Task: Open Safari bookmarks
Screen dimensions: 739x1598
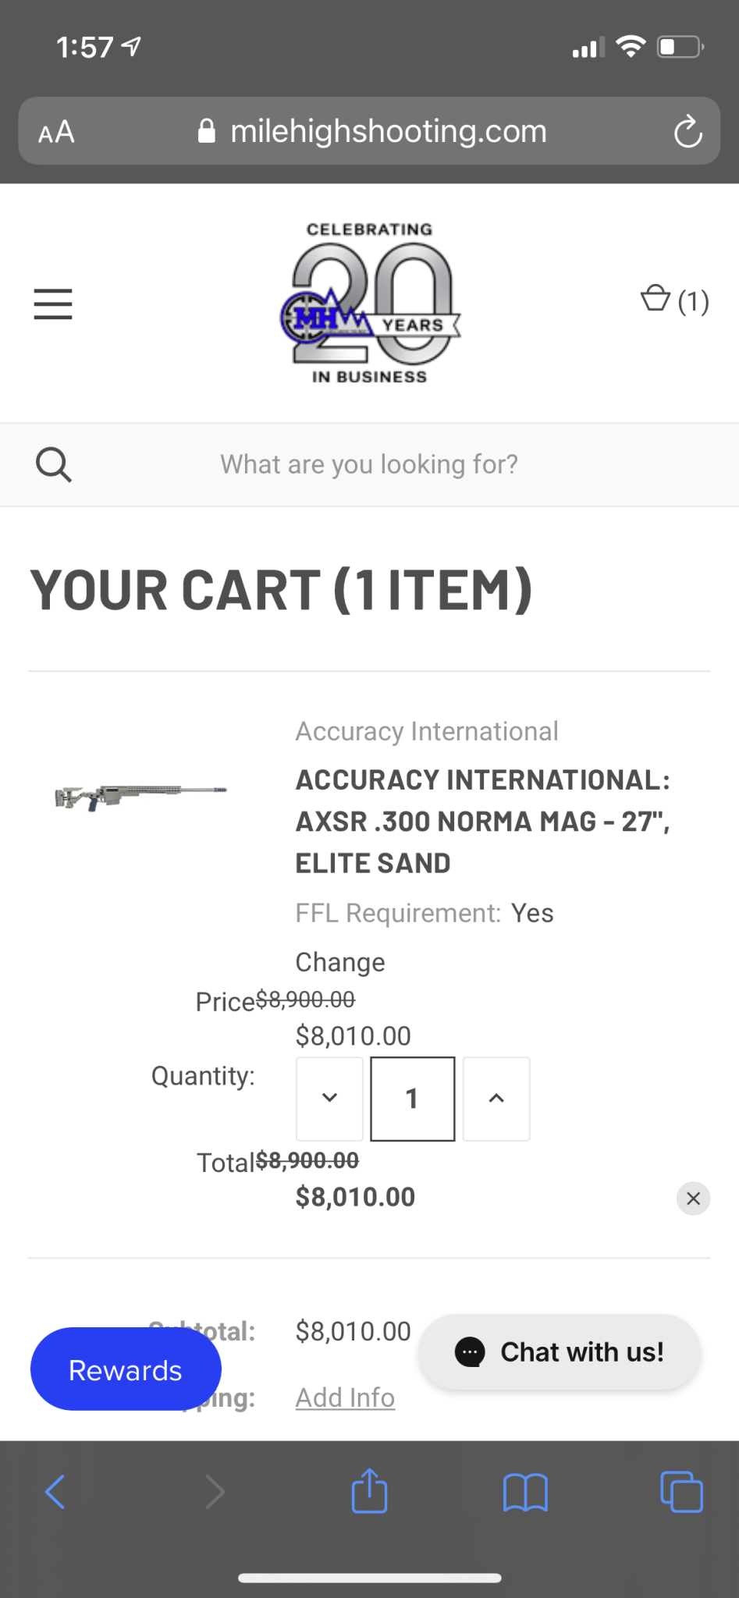Action: pyautogui.click(x=525, y=1492)
